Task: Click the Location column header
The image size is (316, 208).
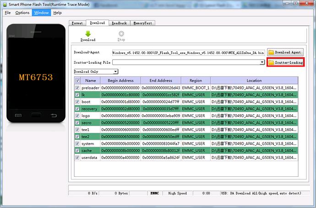Action: (x=254, y=81)
